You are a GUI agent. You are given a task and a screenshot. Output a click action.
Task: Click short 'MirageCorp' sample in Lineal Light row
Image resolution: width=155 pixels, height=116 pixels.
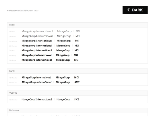[64, 36]
